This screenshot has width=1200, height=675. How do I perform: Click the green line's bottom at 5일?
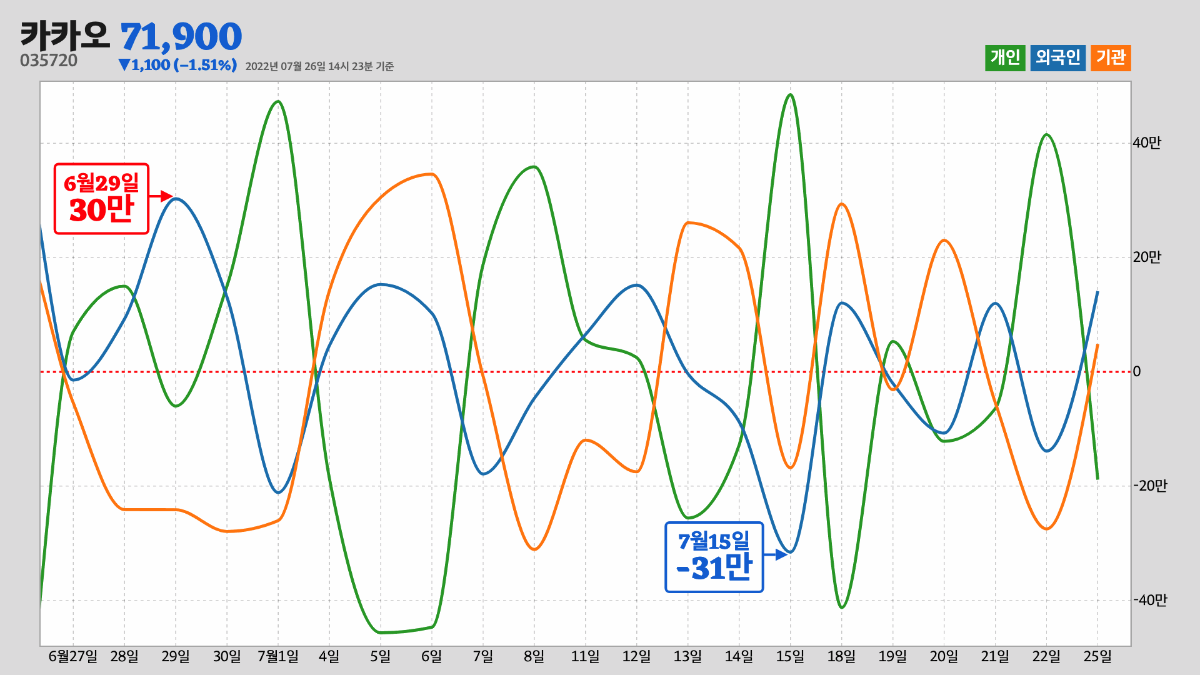pos(381,632)
